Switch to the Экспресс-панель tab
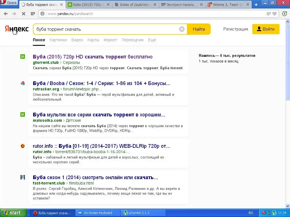The width and height of the screenshot is (290, 217). tap(180, 5)
